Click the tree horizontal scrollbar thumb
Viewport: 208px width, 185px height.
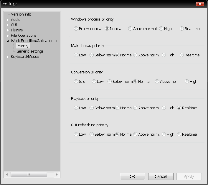click(29, 174)
